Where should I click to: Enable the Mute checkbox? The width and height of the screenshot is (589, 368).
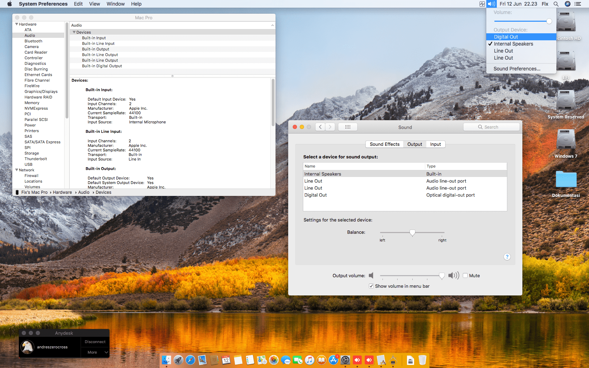point(465,275)
